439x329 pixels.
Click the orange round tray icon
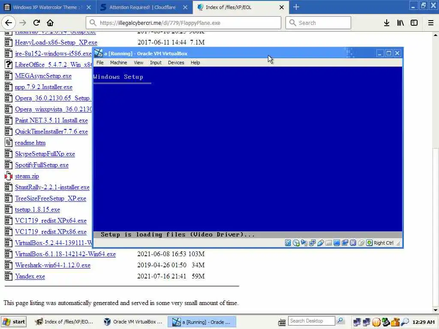coord(376,322)
